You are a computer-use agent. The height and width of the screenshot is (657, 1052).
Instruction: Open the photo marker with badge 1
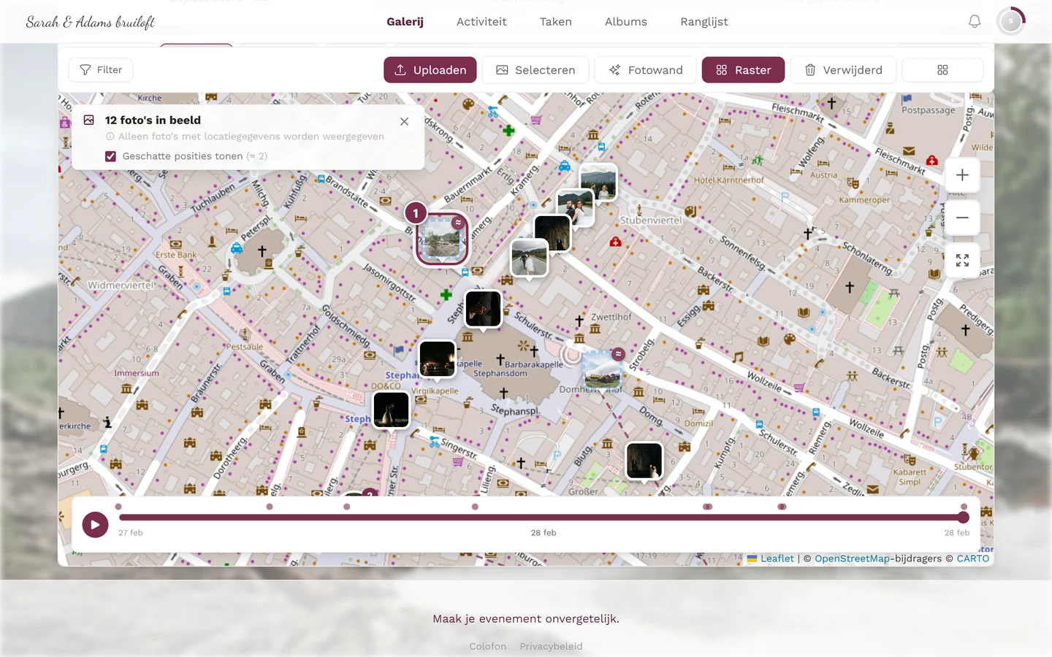coord(442,239)
